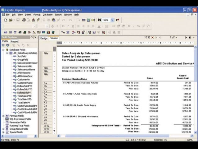Click the Insert Chart icon
The height and width of the screenshot is (149, 198).
pos(48,32)
